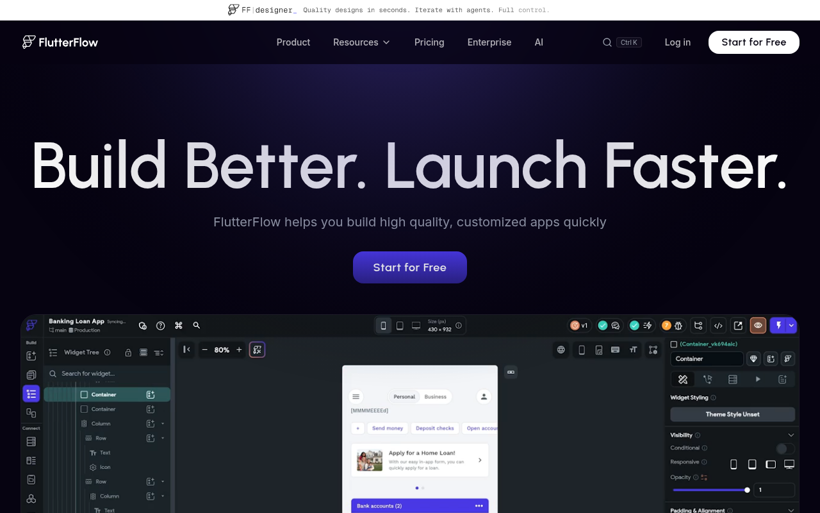Open the data schema icon under Connect
Viewport: 820px width, 513px height.
pyautogui.click(x=31, y=460)
